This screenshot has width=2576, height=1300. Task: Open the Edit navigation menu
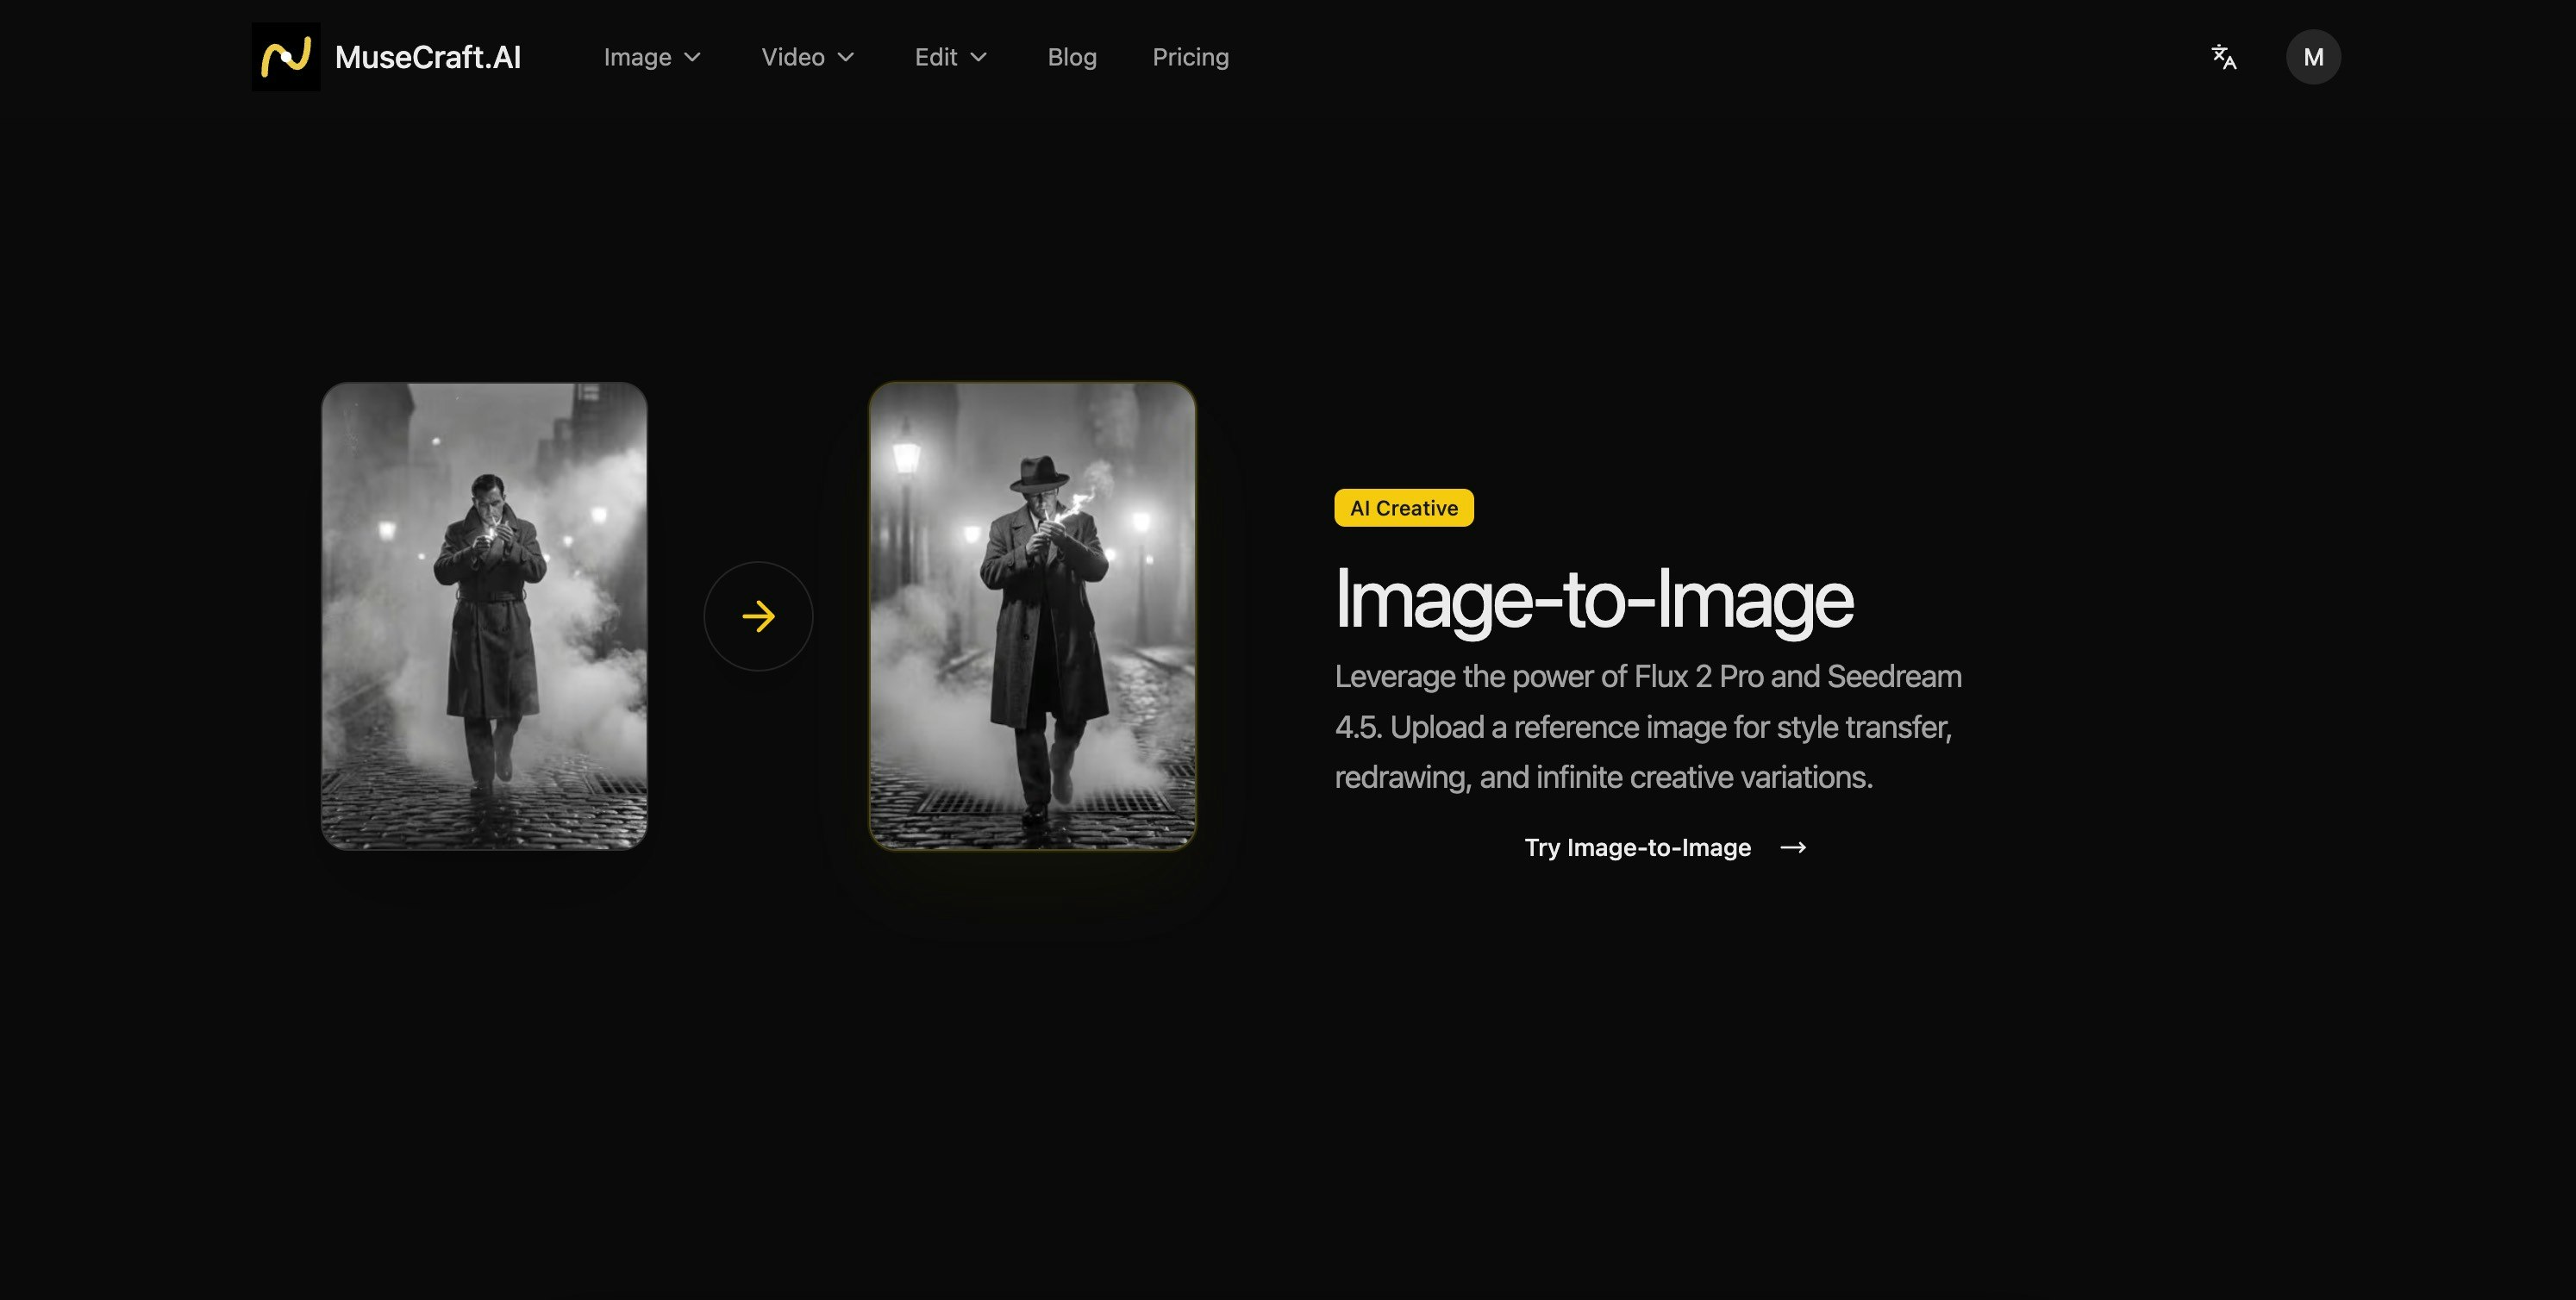tap(935, 57)
